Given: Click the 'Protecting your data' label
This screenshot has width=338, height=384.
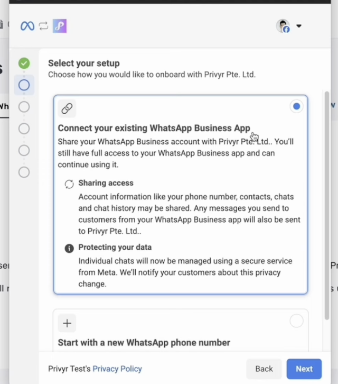Looking at the screenshot, I should click(x=115, y=247).
